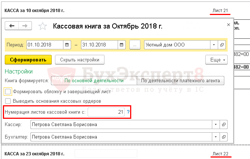Click the back navigation arrow
The height and width of the screenshot is (159, 250).
coord(12,26)
